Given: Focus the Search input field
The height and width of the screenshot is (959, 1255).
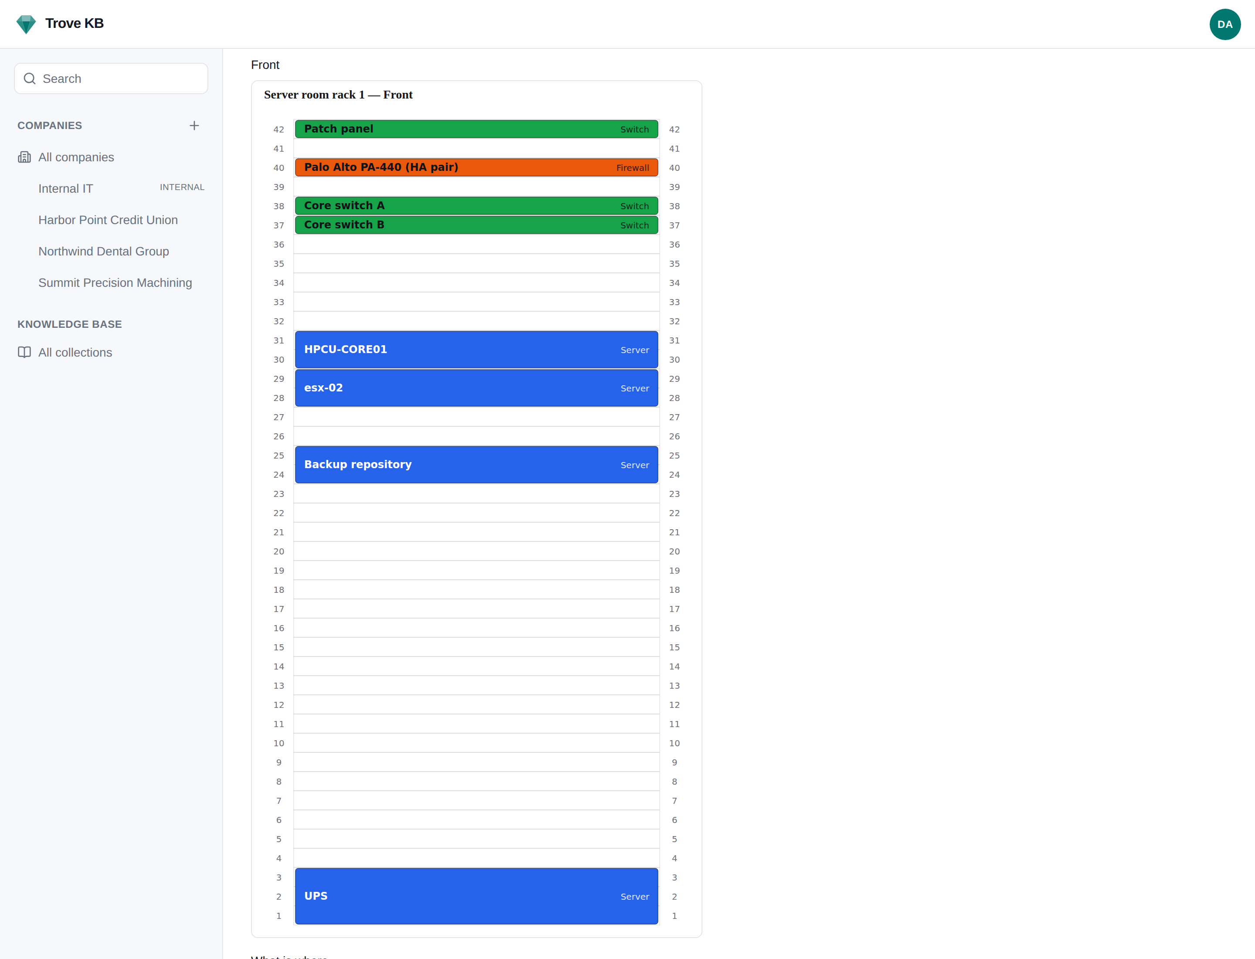Looking at the screenshot, I should click(x=111, y=79).
